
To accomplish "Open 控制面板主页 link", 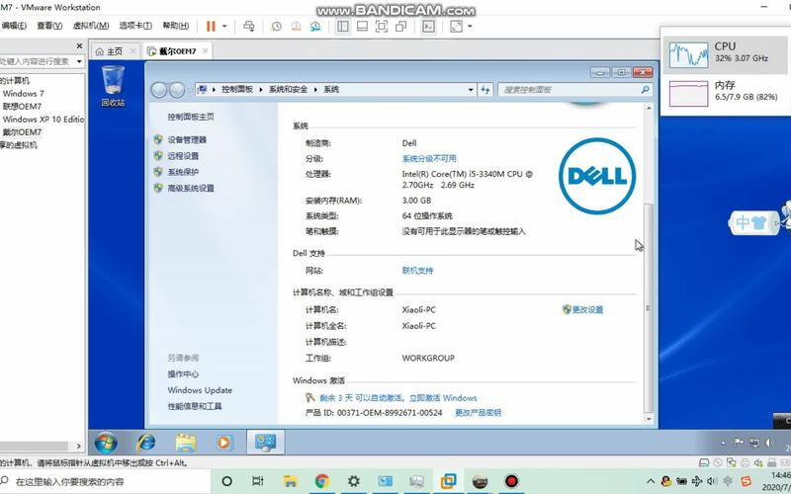I will click(191, 117).
